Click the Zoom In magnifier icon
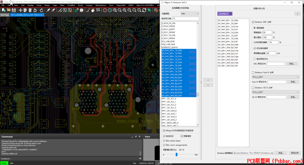 (x=124, y=10)
